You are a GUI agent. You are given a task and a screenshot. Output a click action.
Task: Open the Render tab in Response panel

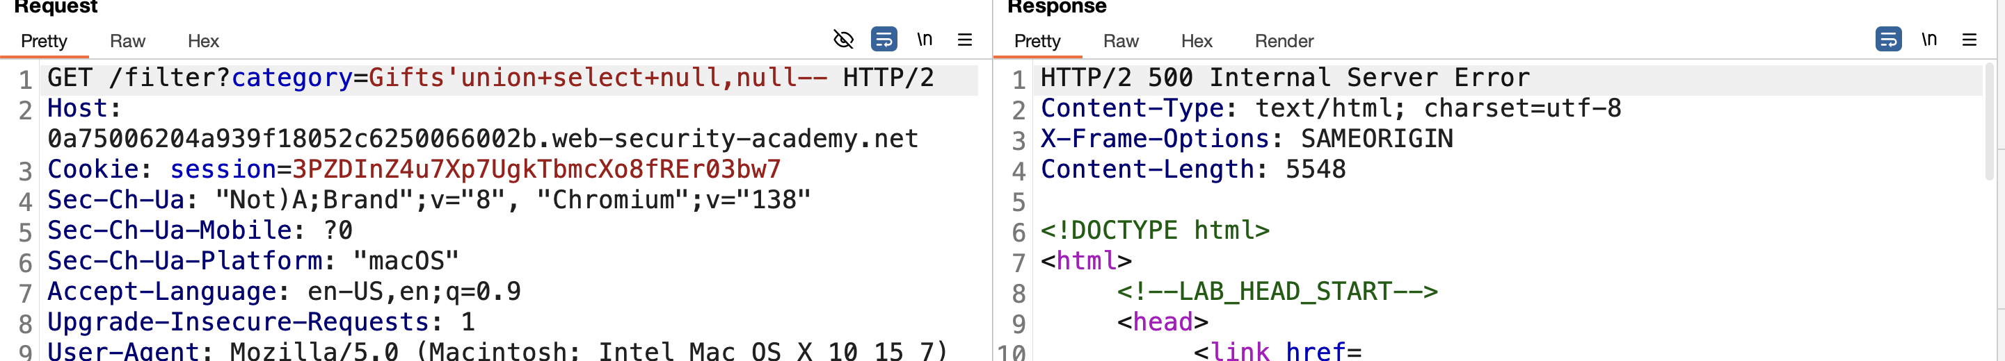[x=1284, y=41]
